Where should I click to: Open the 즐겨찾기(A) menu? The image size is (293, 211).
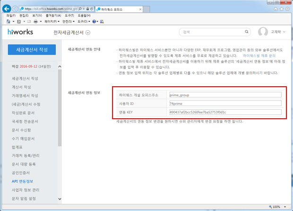coord(53,16)
